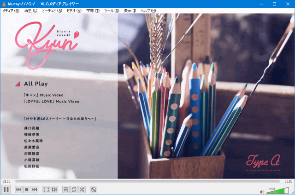
Task: Select member 松田好花 in the menu
Action: 32,166
